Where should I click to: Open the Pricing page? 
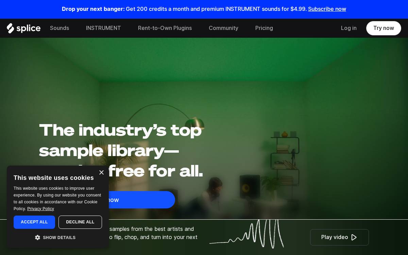[264, 28]
